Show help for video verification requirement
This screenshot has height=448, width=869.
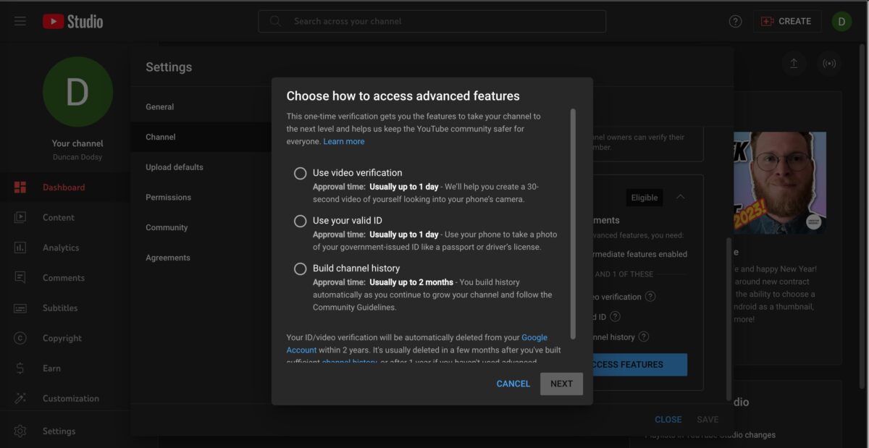pyautogui.click(x=650, y=297)
